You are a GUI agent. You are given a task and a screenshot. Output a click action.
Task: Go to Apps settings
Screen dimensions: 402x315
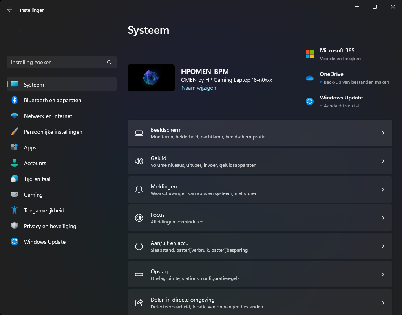coord(62,147)
